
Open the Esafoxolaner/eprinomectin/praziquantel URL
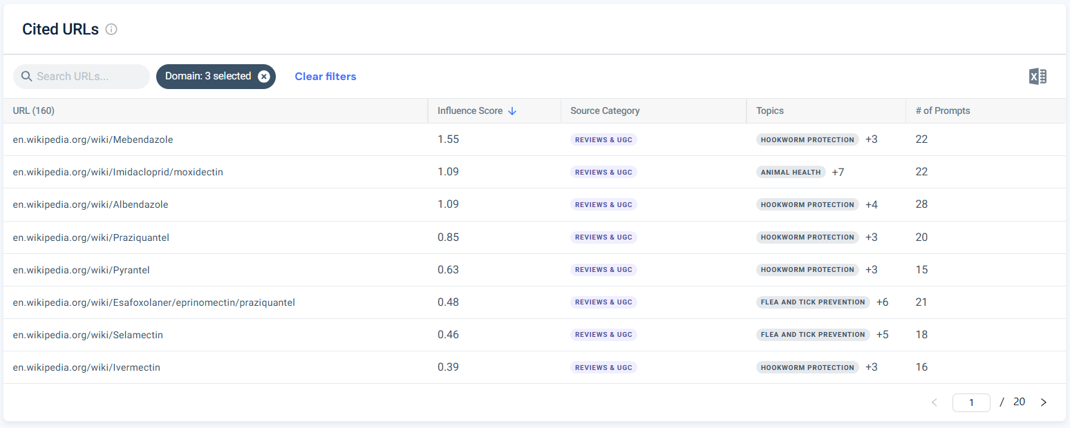(x=154, y=302)
